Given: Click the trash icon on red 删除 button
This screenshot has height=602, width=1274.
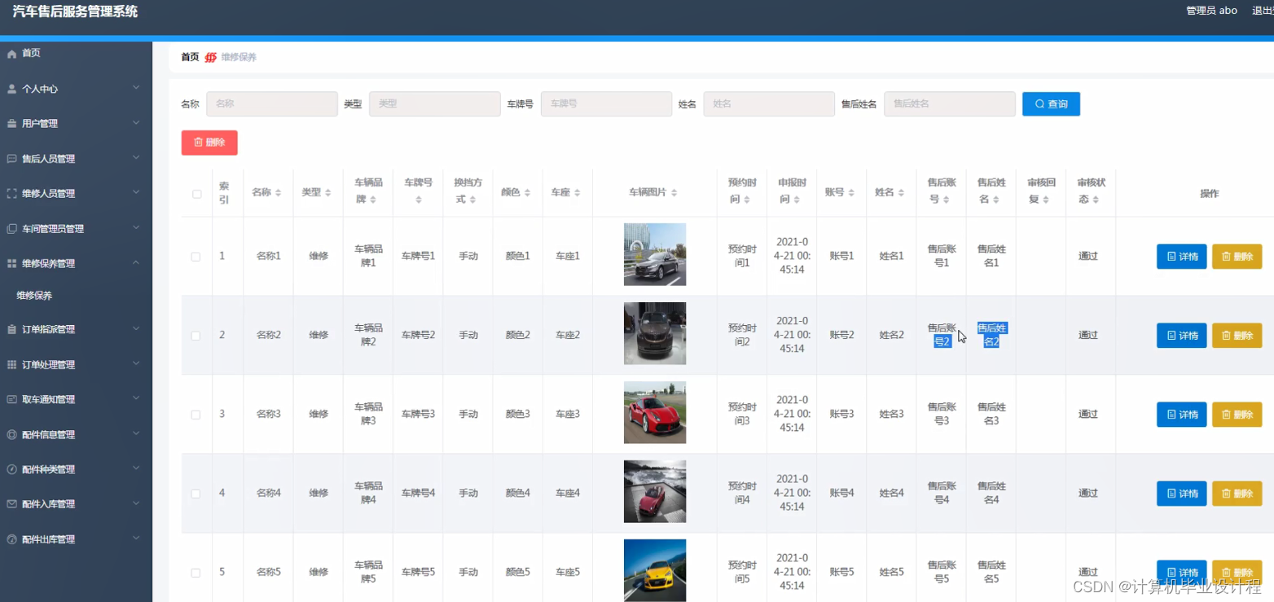Looking at the screenshot, I should (198, 142).
